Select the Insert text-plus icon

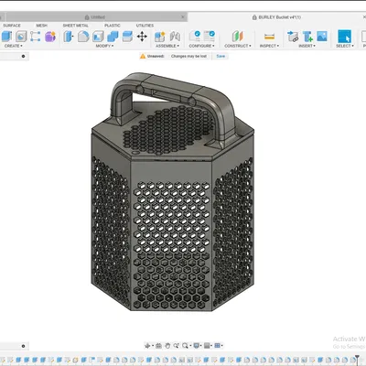pos(307,37)
